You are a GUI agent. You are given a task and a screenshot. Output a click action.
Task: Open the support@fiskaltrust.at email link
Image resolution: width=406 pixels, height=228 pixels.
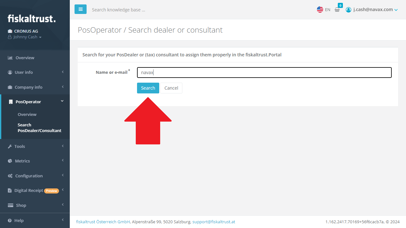(x=214, y=222)
